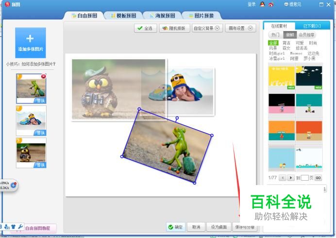336x238 pixels.
Task: Select the 可爱 category
Action: point(300,43)
